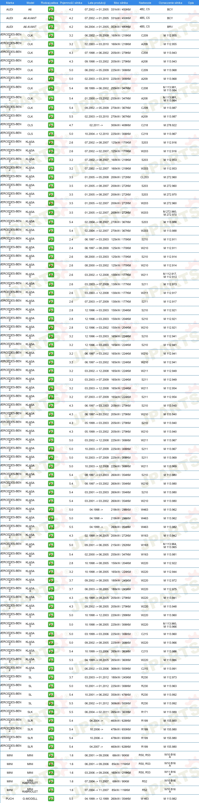Select the 4.7 engine capacity cell
Screen dimensions: 199x803
(x=71, y=125)
